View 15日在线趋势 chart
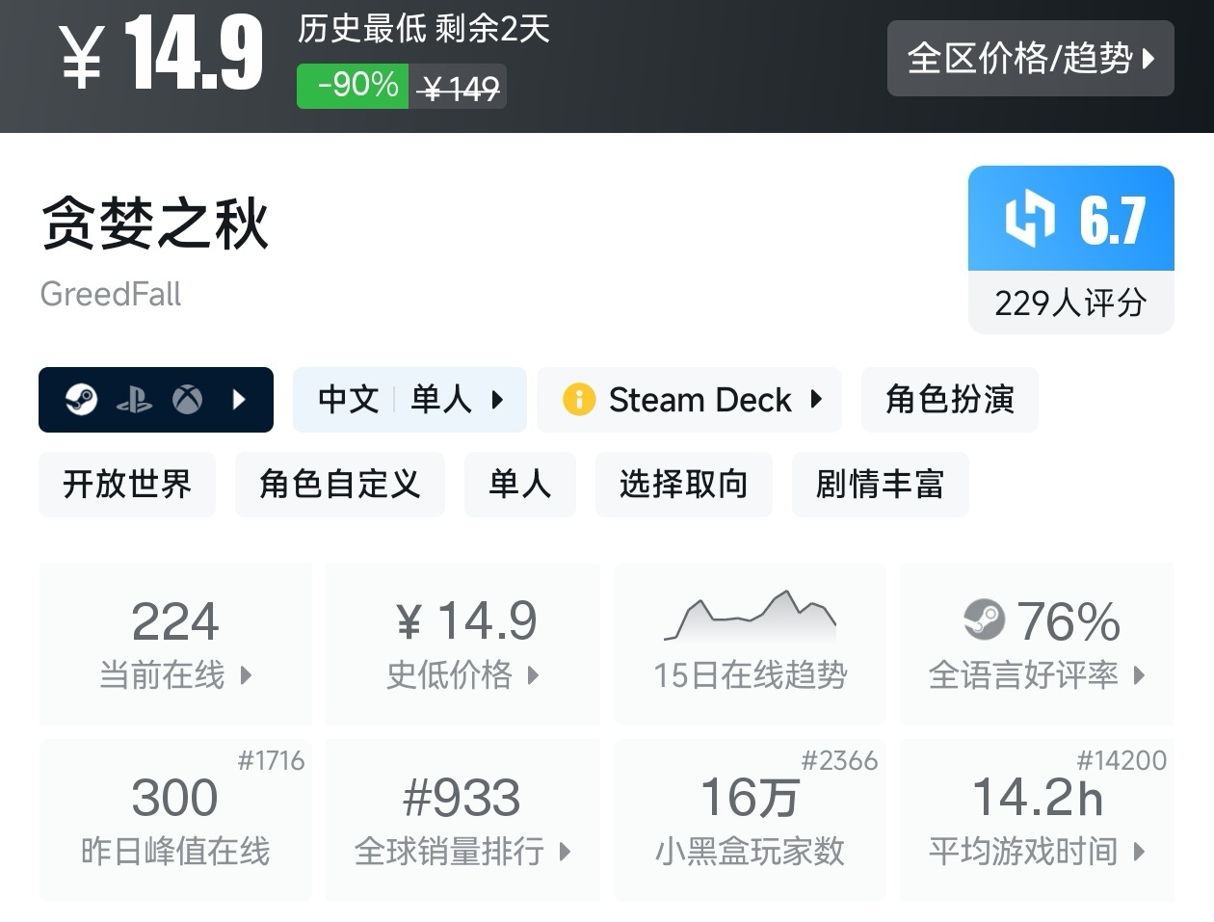 click(x=750, y=643)
